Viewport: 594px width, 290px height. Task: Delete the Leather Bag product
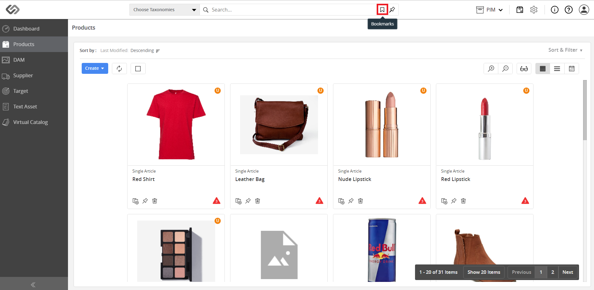[258, 201]
